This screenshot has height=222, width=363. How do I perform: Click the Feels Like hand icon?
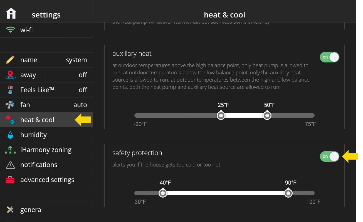point(10,90)
